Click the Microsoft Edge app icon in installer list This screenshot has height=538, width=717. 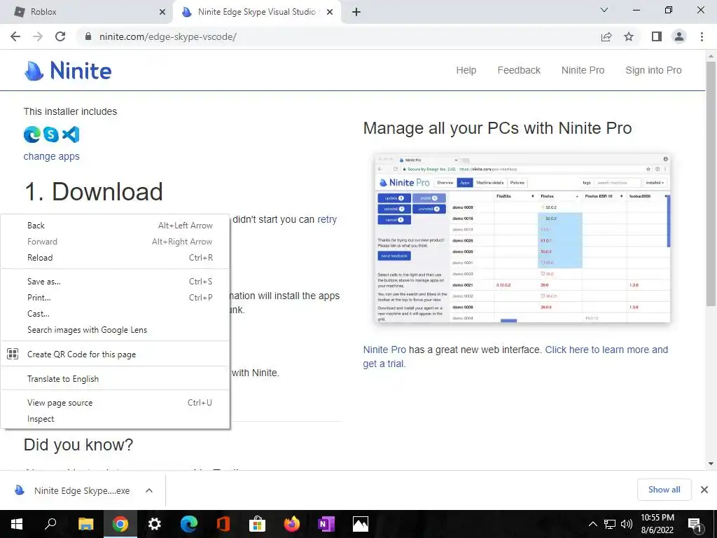pos(32,134)
